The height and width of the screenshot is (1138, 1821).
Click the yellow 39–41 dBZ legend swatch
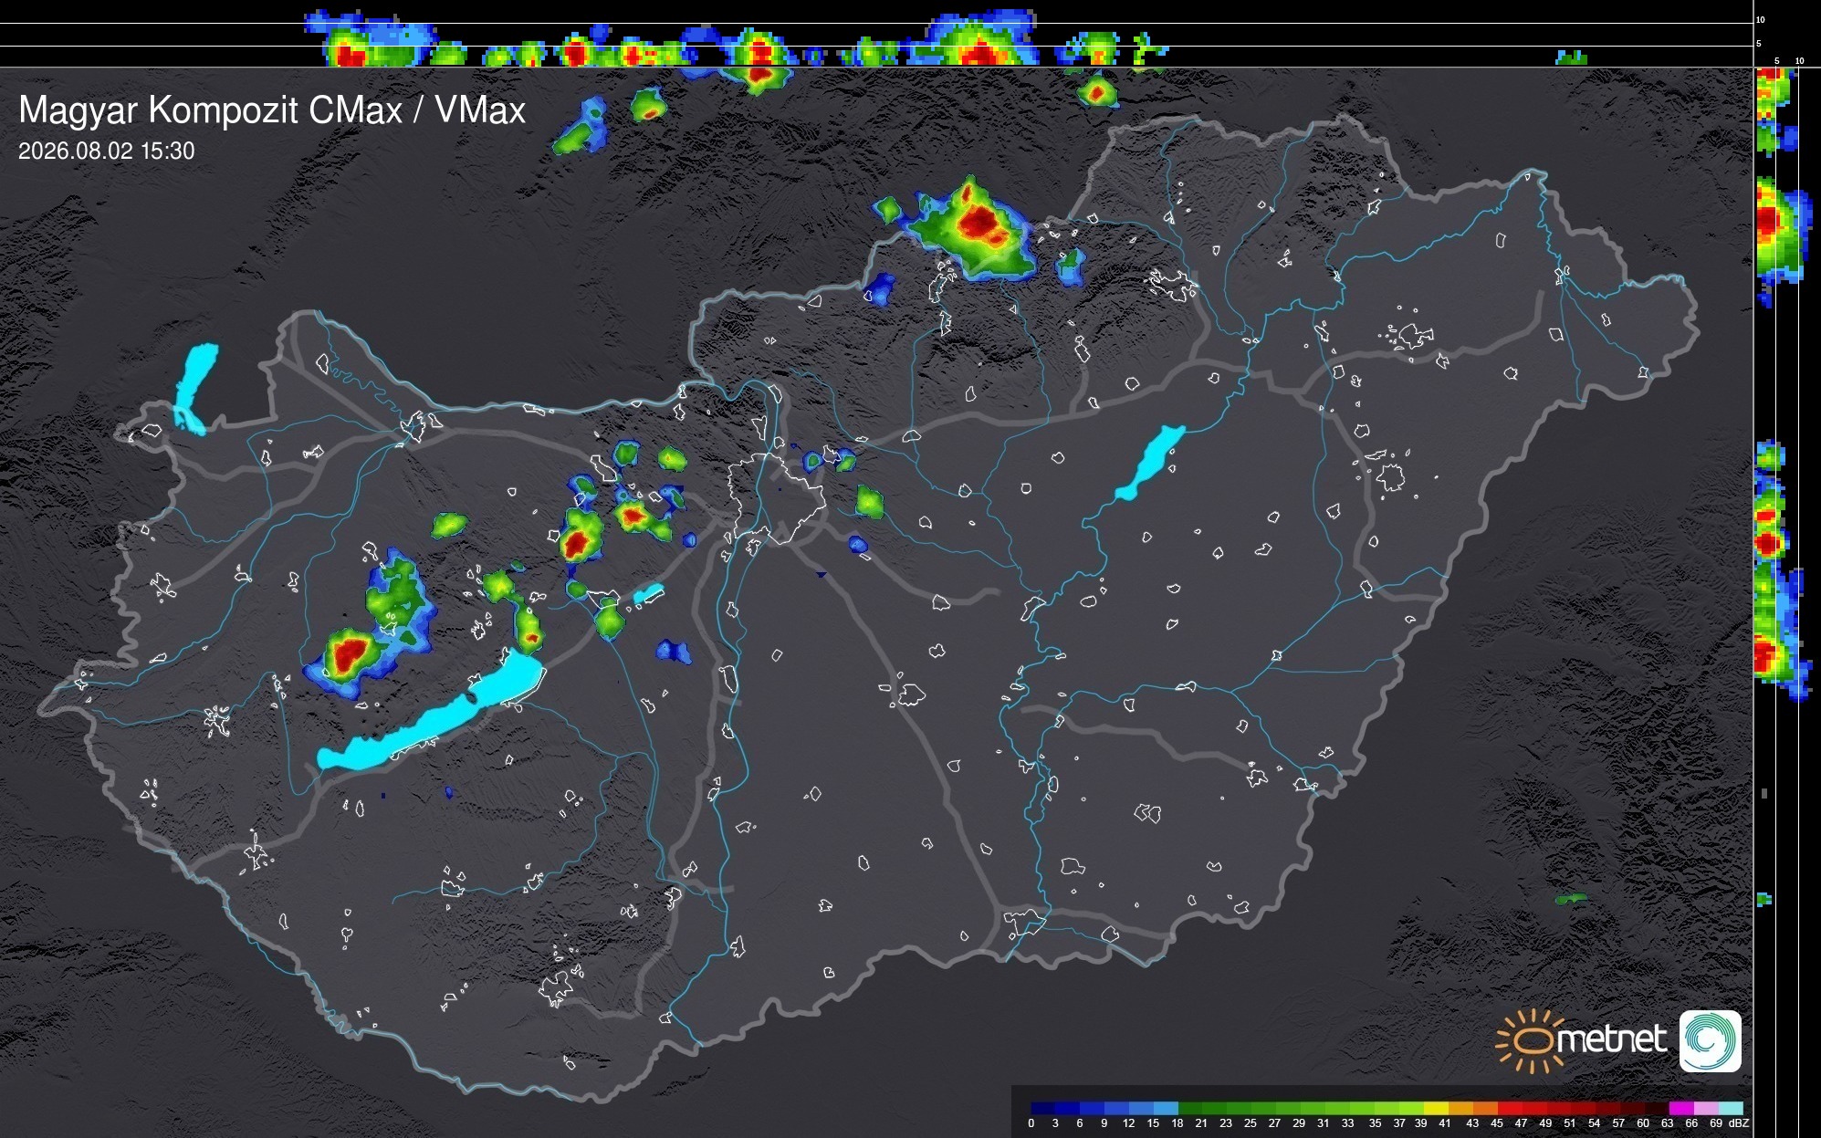pos(1436,1108)
